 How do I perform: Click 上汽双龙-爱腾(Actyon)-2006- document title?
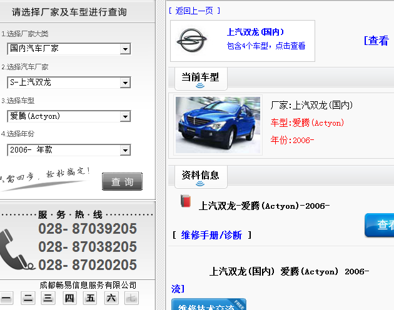[x=264, y=206]
